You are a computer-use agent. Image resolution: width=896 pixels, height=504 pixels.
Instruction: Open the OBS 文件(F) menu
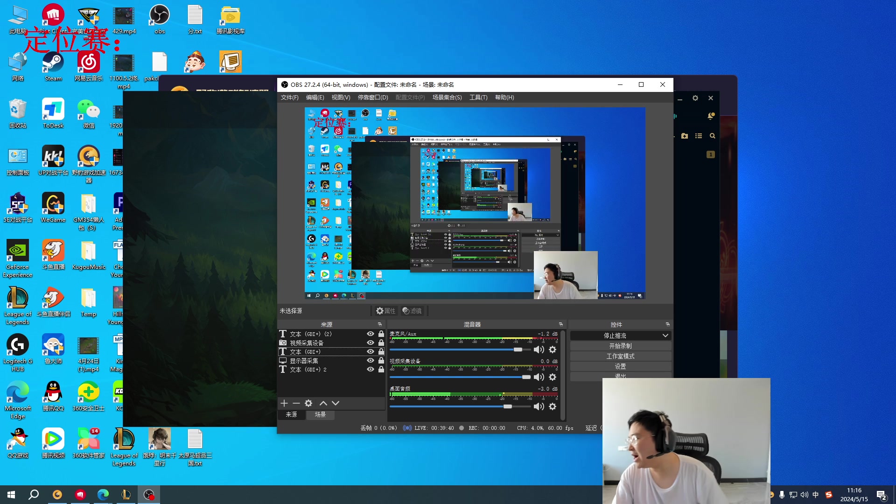coord(289,97)
